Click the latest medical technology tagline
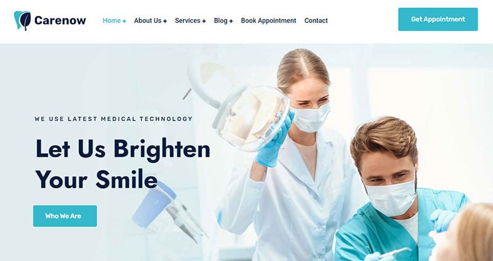The width and height of the screenshot is (493, 261). (113, 119)
